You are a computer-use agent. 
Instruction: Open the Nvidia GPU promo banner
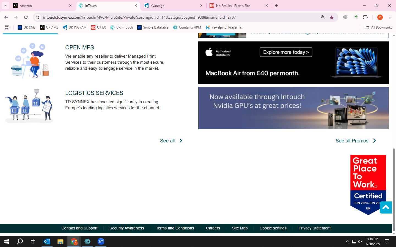coord(293,108)
